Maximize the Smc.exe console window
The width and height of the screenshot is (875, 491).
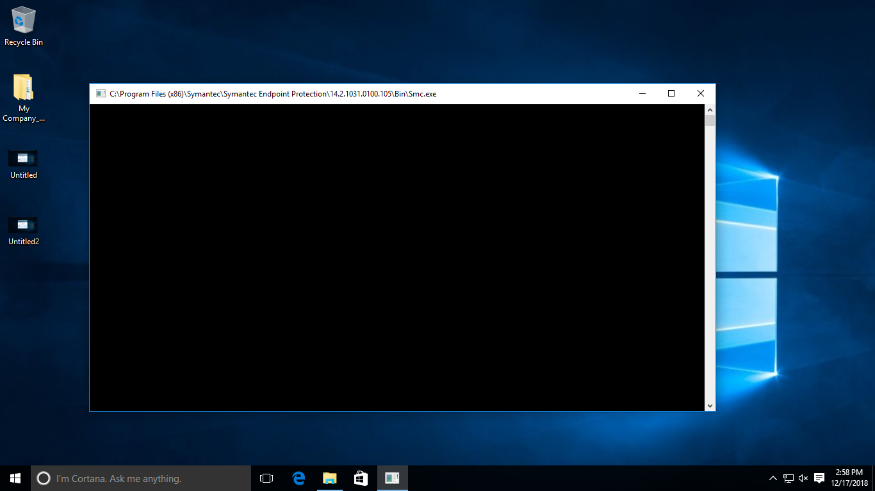(671, 94)
